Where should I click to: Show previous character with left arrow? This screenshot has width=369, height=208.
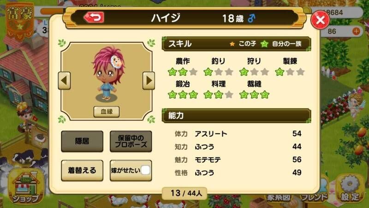point(64,81)
